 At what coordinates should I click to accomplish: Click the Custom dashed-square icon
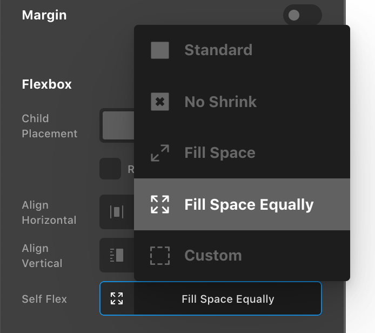pos(160,256)
